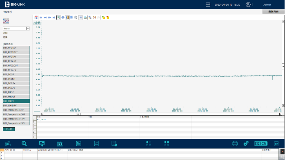
Task: Toggle language to CN
Action: coord(264,144)
